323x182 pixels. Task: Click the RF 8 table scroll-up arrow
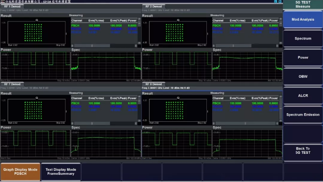pyautogui.click(x=280, y=96)
